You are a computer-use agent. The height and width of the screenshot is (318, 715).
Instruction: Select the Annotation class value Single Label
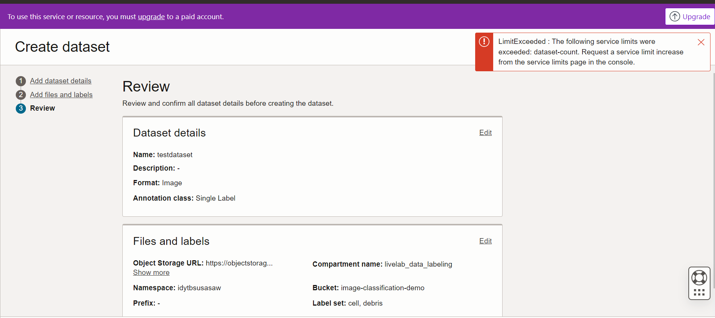click(215, 198)
